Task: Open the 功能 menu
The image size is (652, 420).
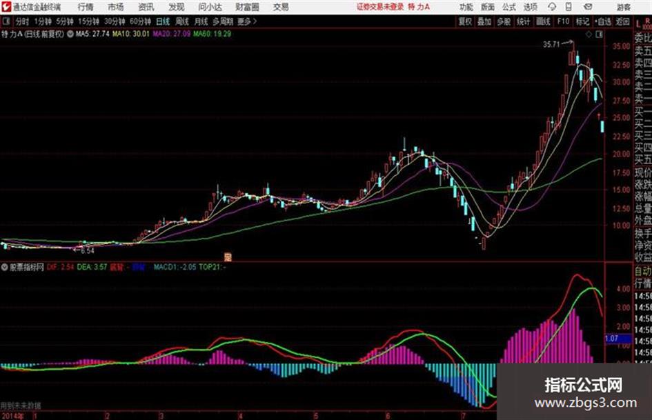Action: [466, 7]
